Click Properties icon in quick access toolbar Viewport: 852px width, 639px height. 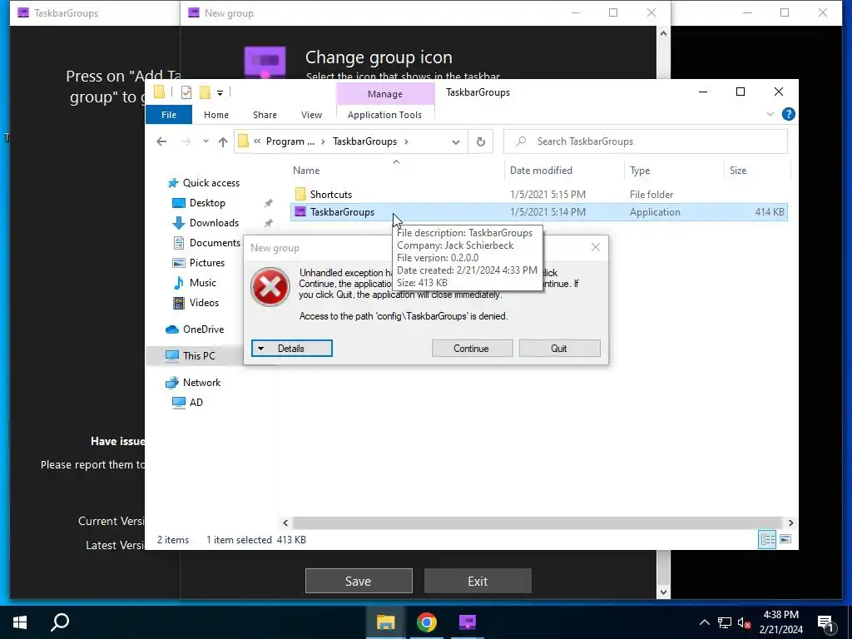point(186,92)
